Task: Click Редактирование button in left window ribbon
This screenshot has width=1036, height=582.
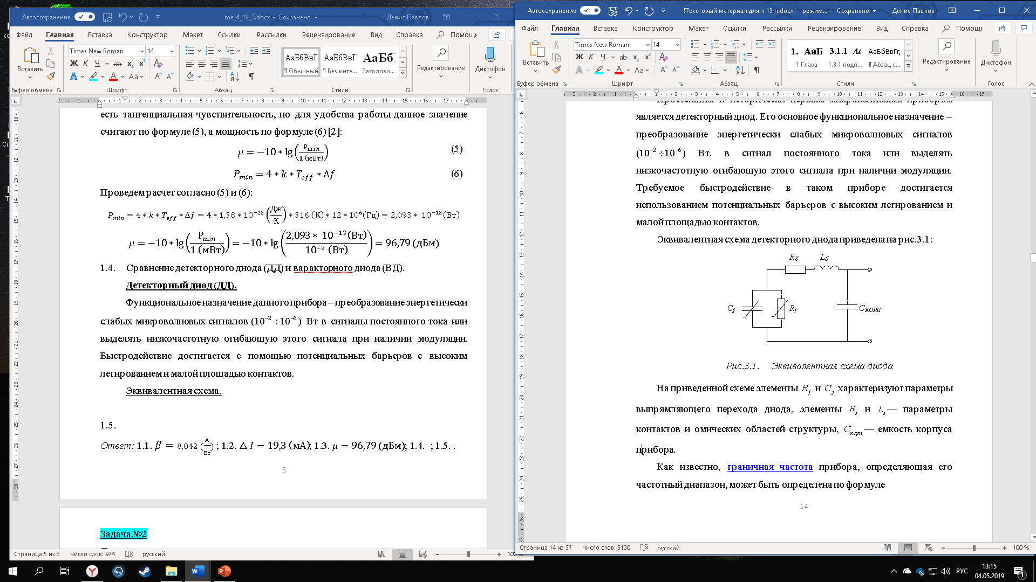Action: pos(441,58)
